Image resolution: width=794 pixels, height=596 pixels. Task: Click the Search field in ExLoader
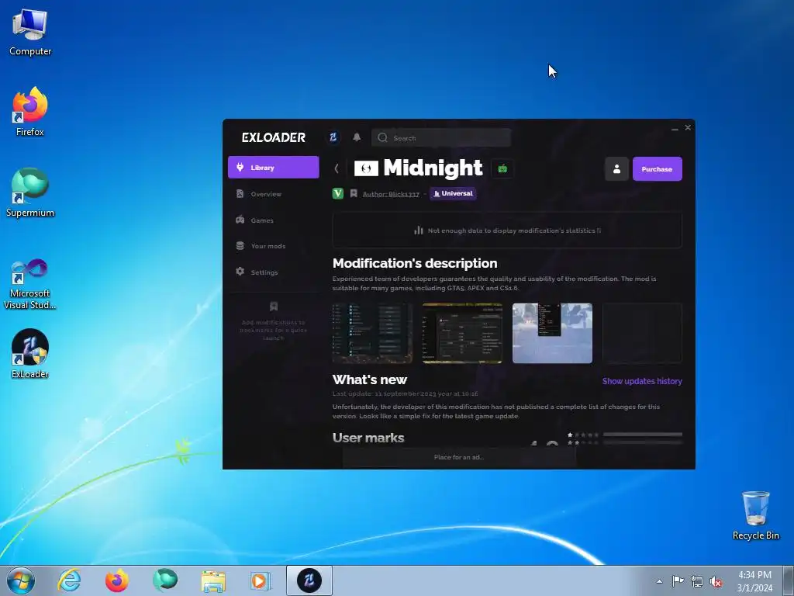coord(441,138)
